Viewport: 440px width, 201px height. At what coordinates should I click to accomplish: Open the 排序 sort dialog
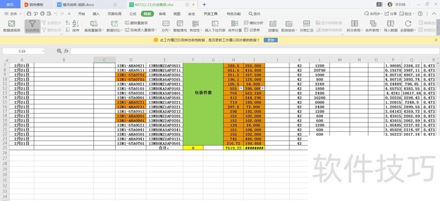(76, 26)
